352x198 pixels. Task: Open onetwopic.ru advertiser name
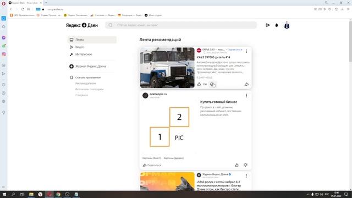(x=158, y=94)
